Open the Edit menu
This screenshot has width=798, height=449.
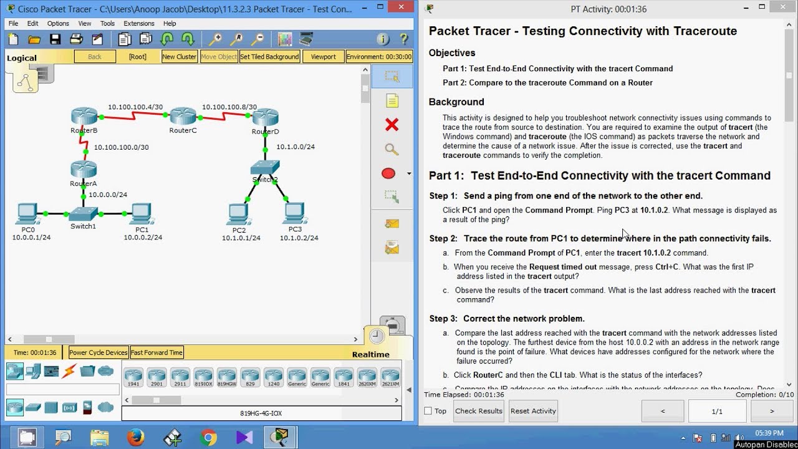click(x=32, y=24)
